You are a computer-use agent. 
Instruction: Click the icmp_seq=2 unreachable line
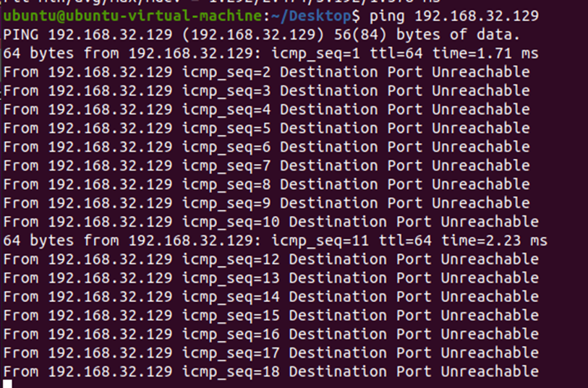point(266,72)
